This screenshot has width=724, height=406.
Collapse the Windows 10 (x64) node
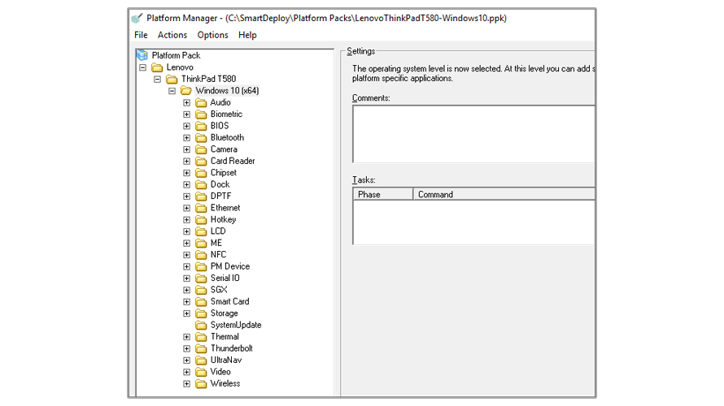[x=172, y=91]
